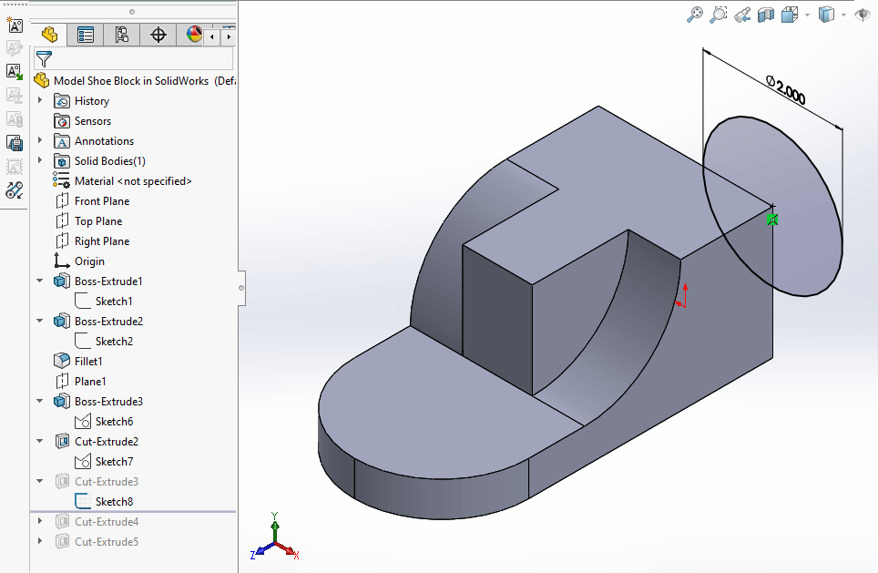Viewport: 878px width, 573px height.
Task: Click the Previous View icon
Action: click(742, 15)
